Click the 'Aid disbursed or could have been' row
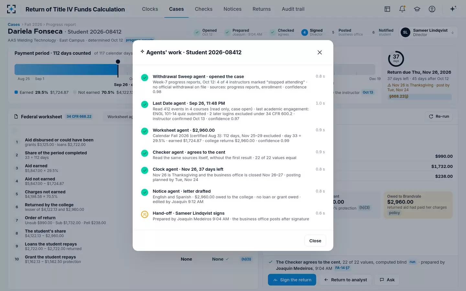Viewport: 466px width, 291px height. [x=133, y=142]
